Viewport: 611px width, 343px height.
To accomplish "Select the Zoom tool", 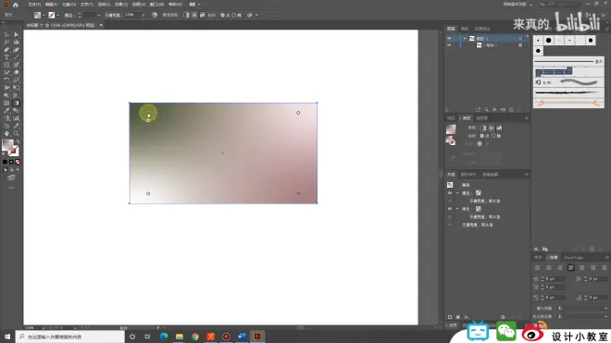I will (17, 133).
